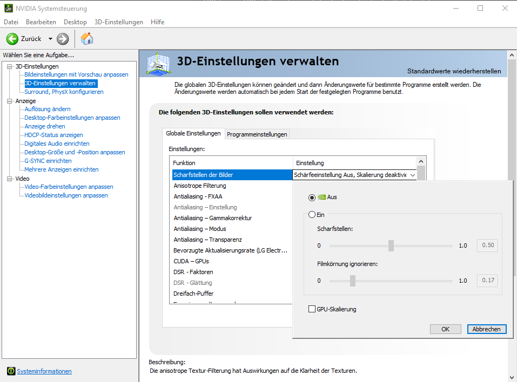Click the NVIDIA logo beside Aus option
This screenshot has width=517, height=382.
coord(321,197)
